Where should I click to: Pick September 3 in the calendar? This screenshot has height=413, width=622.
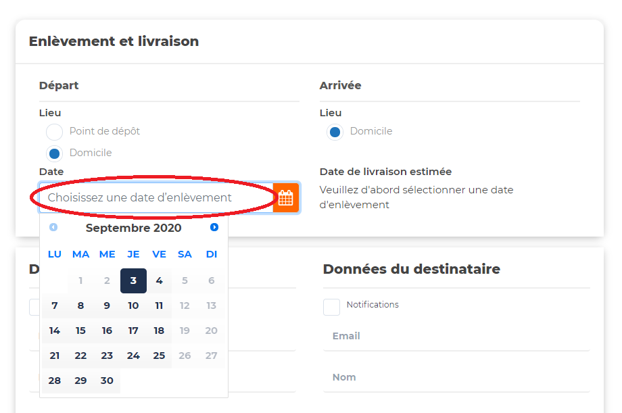pos(133,281)
